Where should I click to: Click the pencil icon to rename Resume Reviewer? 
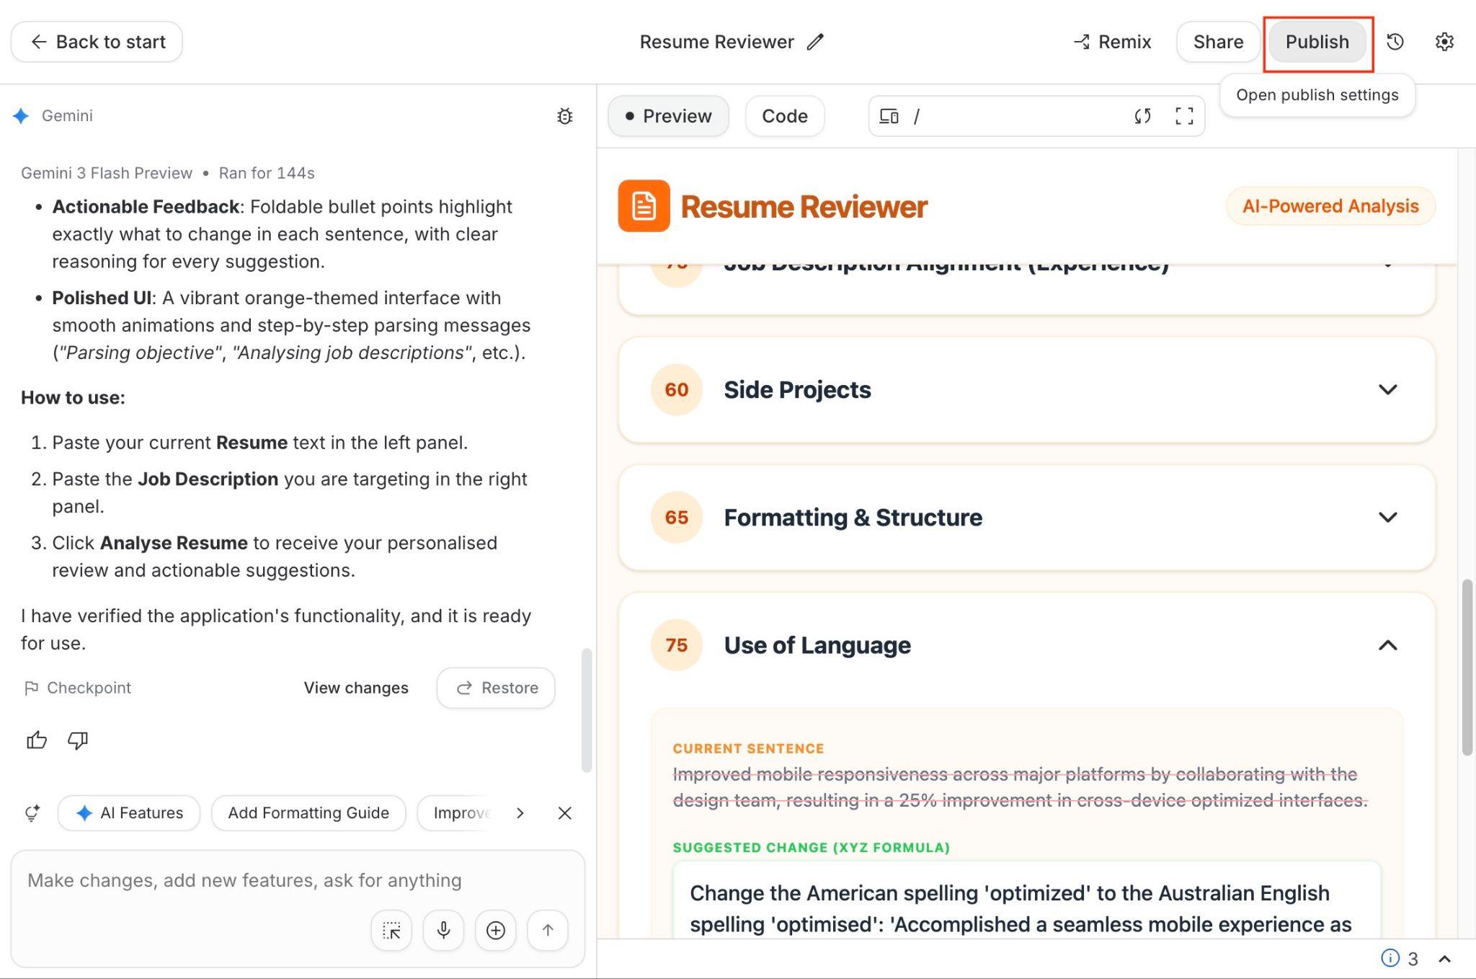point(815,42)
